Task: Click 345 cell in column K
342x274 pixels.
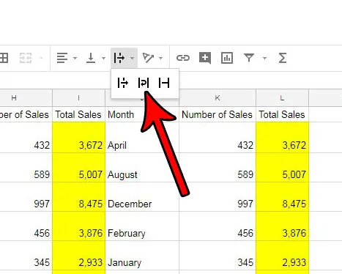Action: pyautogui.click(x=218, y=256)
